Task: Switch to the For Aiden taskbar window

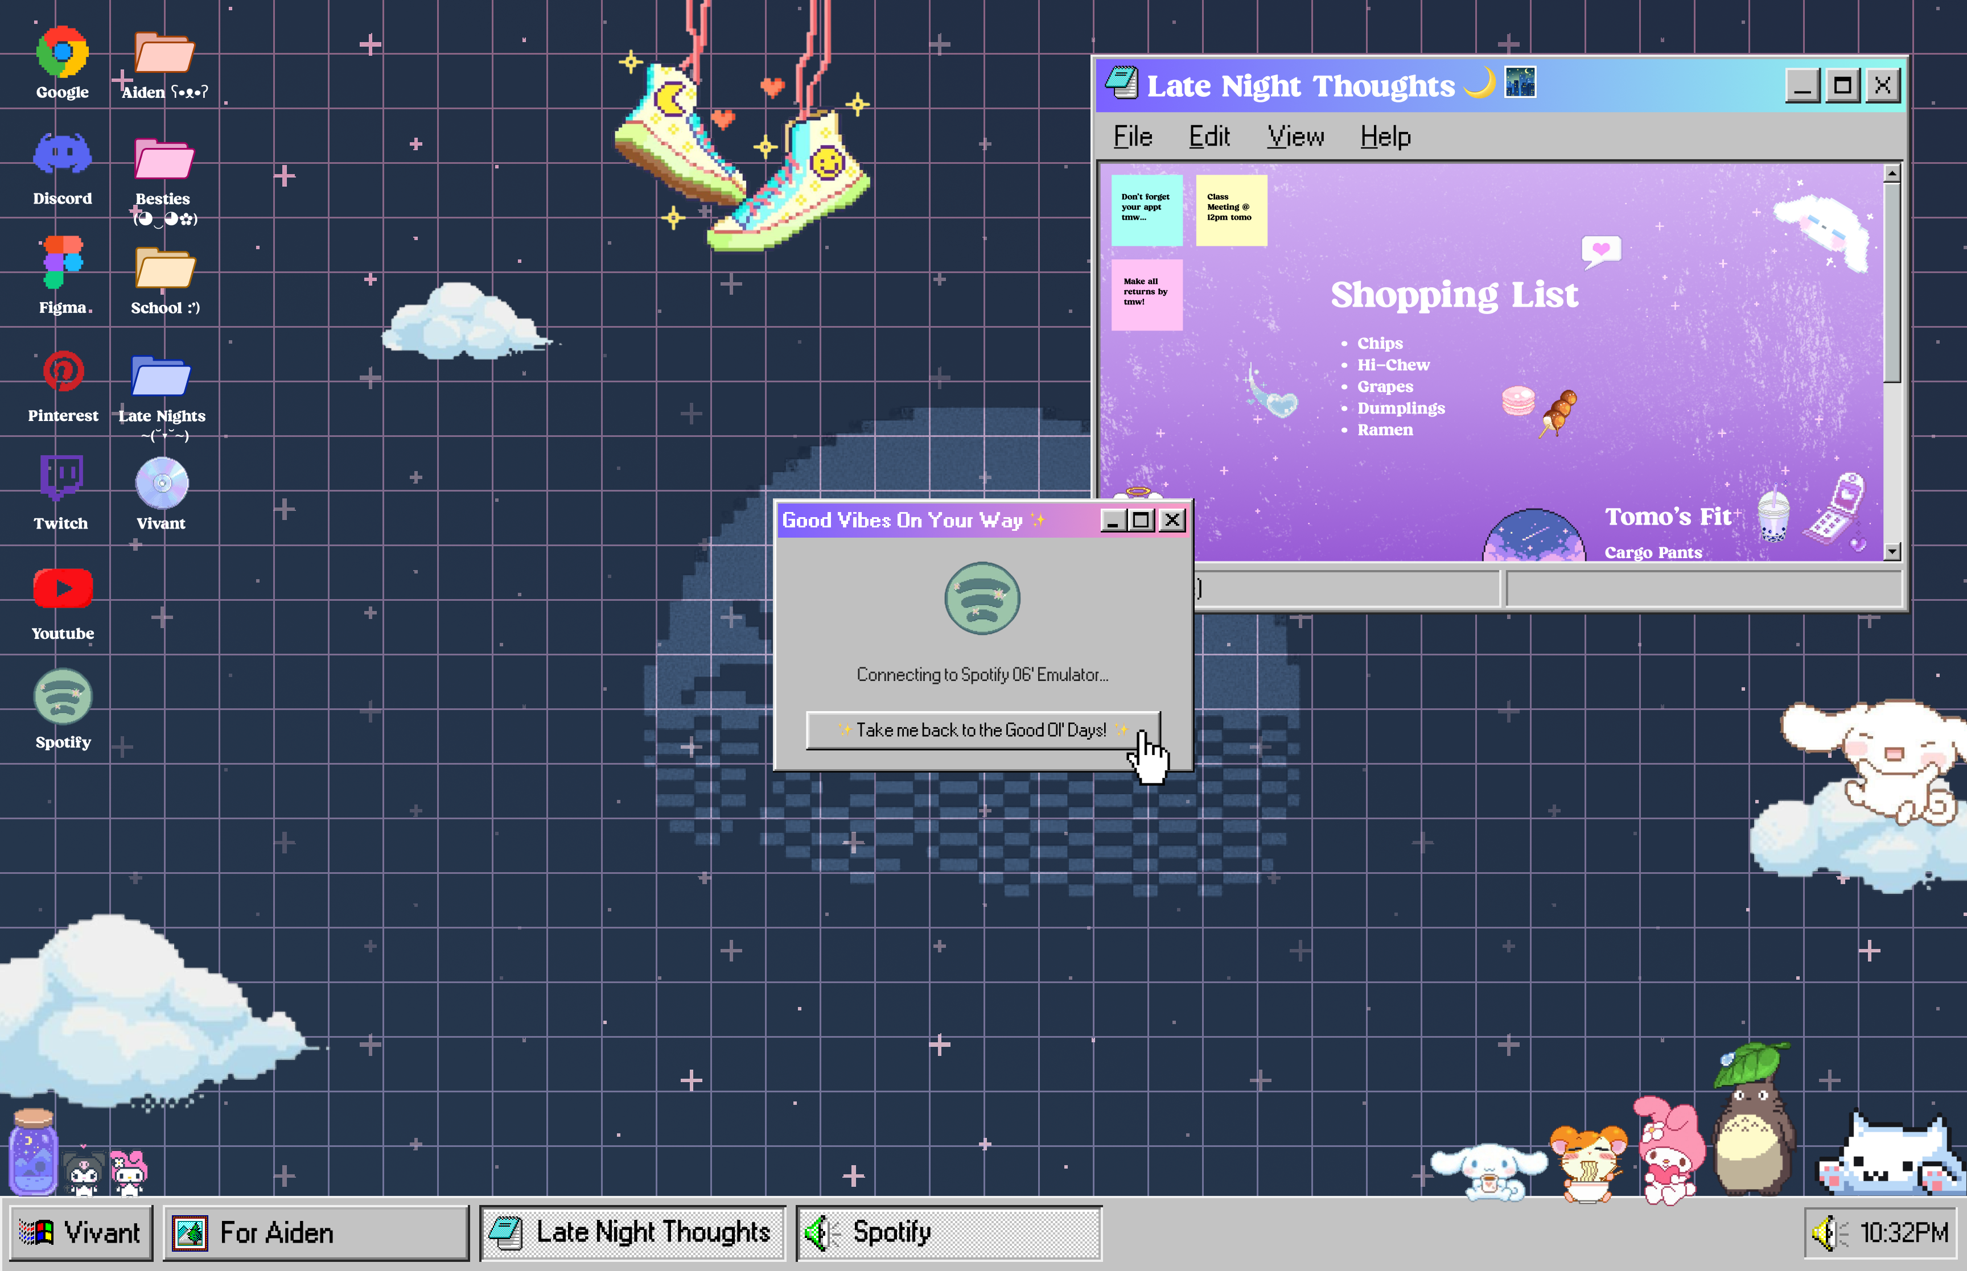Action: 315,1233
